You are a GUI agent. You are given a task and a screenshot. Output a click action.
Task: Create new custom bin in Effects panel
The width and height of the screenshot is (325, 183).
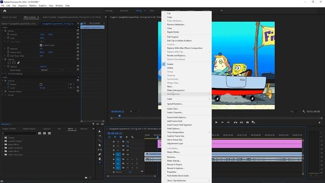click(x=86, y=177)
